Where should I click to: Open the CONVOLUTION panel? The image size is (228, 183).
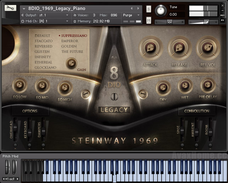(x=197, y=111)
